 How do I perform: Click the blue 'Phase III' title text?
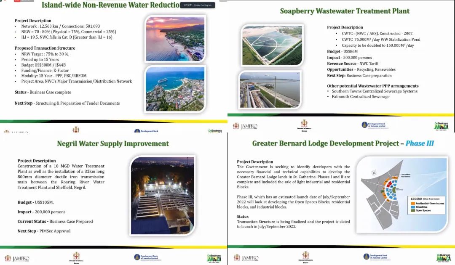(420, 143)
